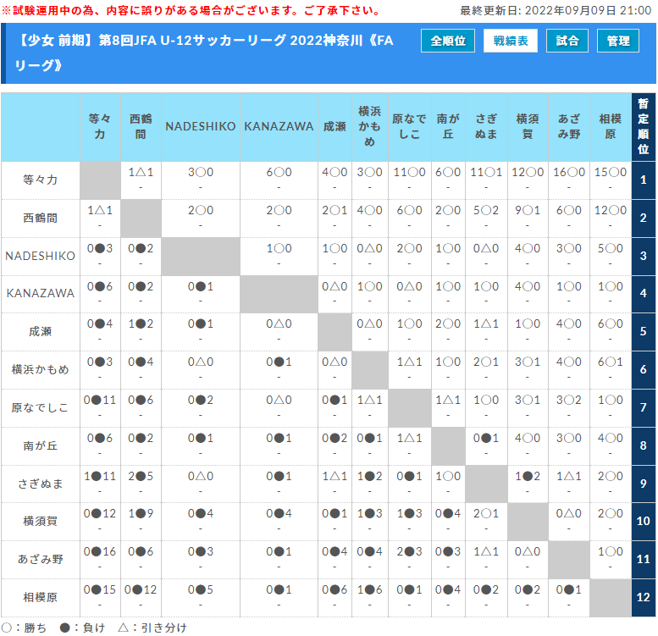
Task: Click the 等々力 column header
Action: point(100,127)
